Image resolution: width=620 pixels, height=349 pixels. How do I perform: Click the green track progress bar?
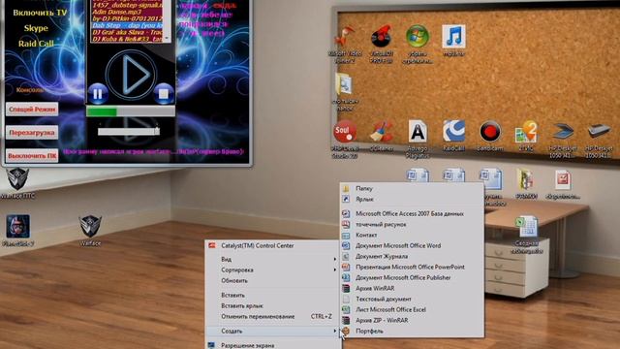[131, 111]
